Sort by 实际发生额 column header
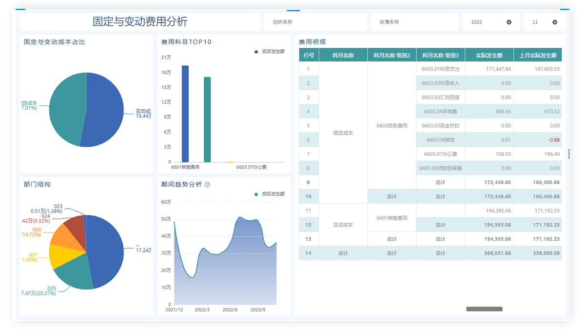This screenshot has width=585, height=329. coord(489,55)
